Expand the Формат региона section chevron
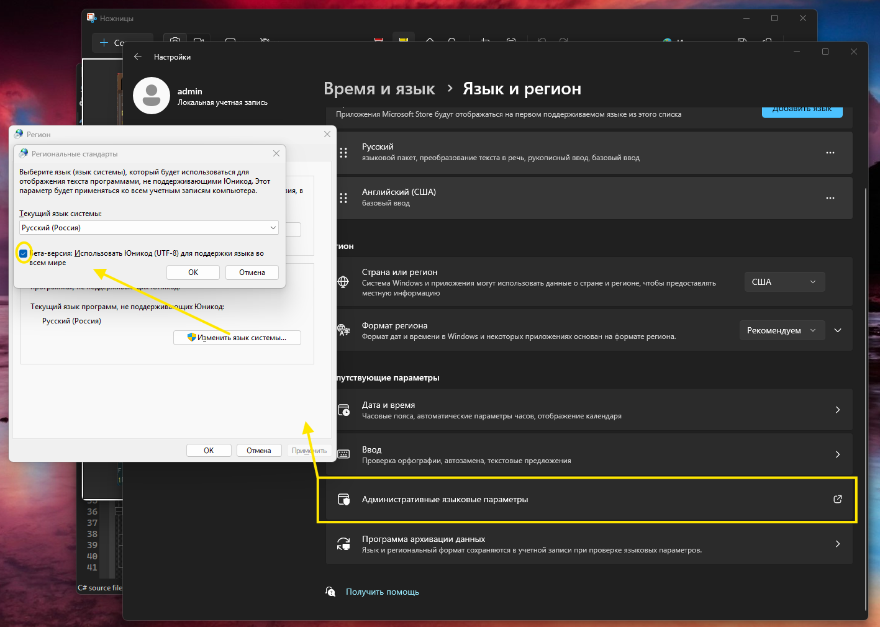The image size is (880, 627). point(838,330)
